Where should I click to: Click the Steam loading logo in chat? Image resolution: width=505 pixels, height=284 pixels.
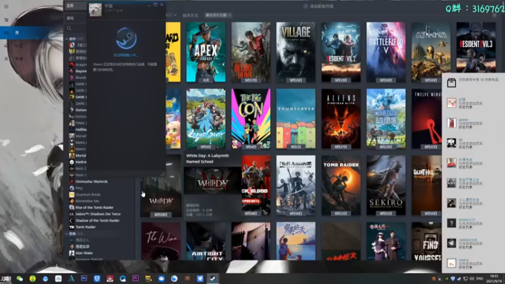coord(126,38)
